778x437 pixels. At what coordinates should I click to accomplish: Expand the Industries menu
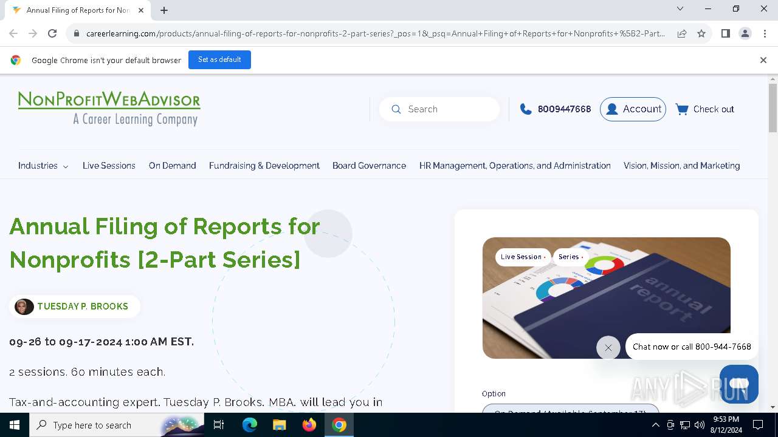click(43, 166)
